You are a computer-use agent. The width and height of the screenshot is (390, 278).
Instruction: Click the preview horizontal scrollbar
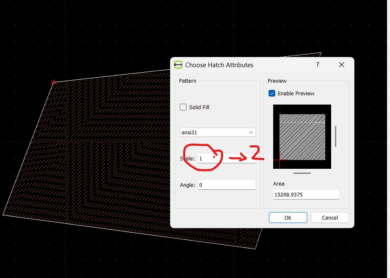point(302,173)
